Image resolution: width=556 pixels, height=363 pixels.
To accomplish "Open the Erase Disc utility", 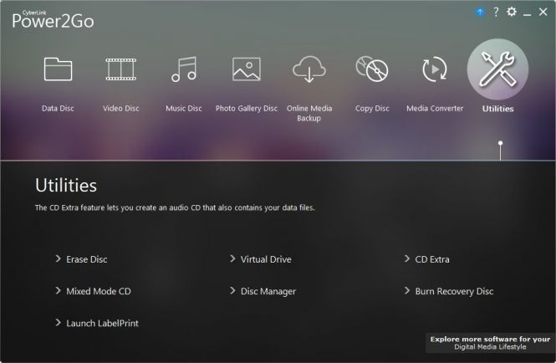I will 86,259.
